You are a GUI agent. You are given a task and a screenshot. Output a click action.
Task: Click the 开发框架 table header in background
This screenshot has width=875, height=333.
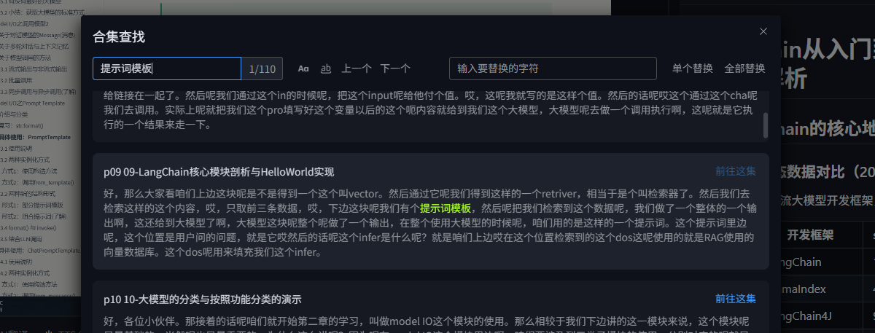click(810, 235)
